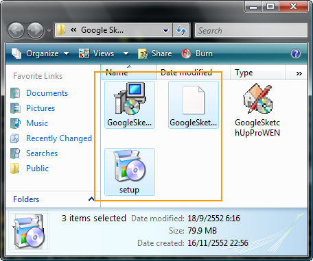
Task: Open the Public favorite link
Action: pyautogui.click(x=38, y=169)
